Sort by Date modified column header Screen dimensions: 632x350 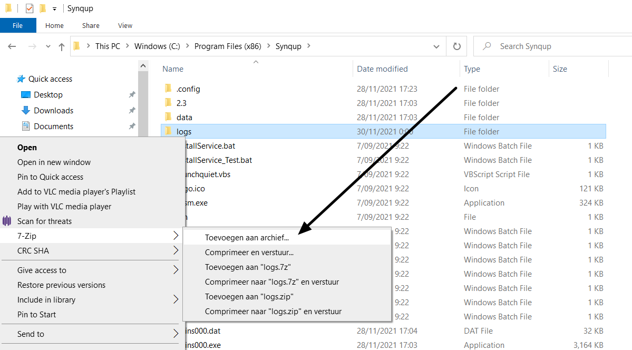click(x=382, y=69)
